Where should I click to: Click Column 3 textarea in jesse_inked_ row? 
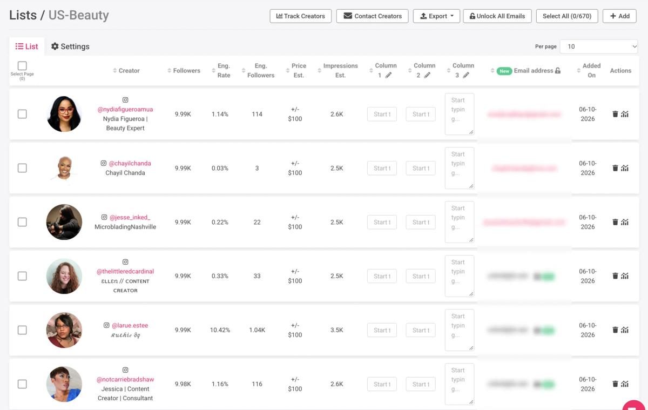click(x=460, y=222)
